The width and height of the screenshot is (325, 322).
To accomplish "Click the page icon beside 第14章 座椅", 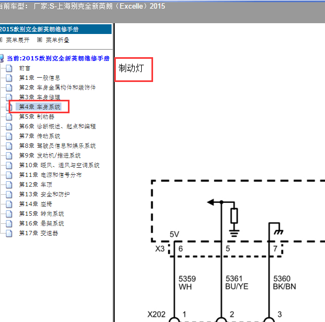I will pyautogui.click(x=9, y=204).
